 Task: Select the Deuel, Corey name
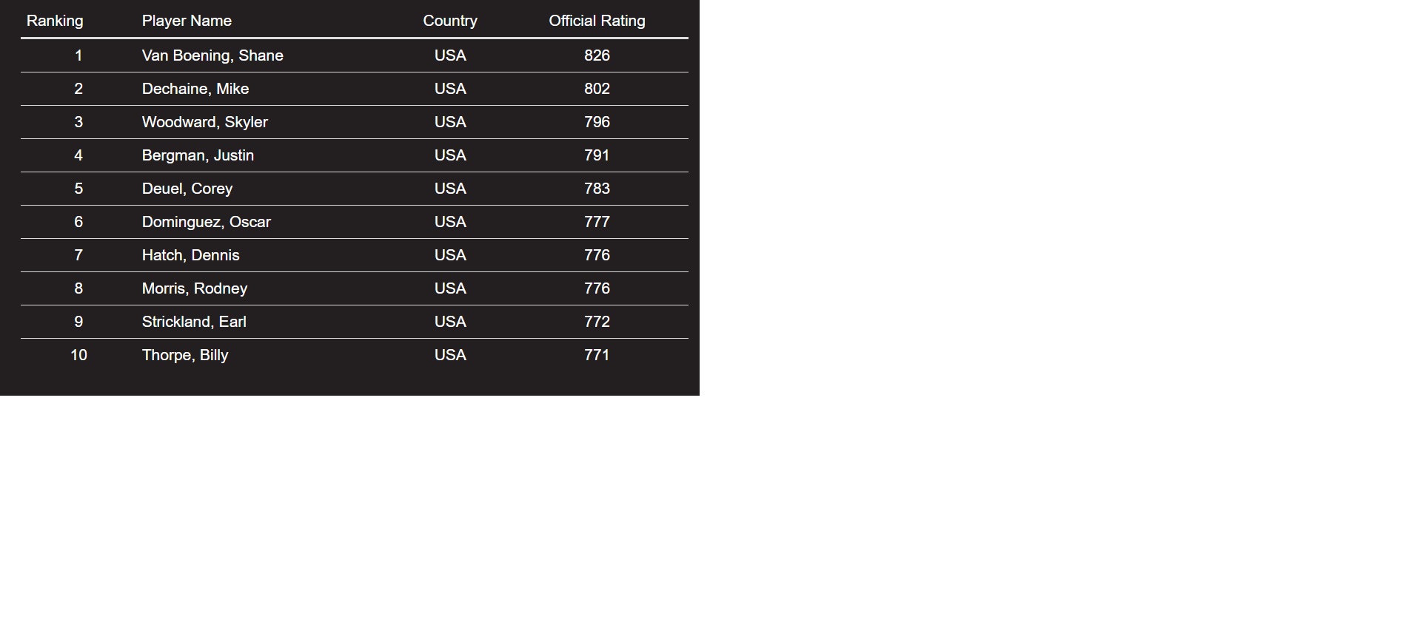click(187, 189)
